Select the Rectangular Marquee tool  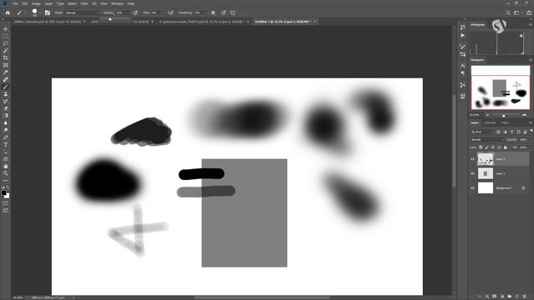click(6, 37)
